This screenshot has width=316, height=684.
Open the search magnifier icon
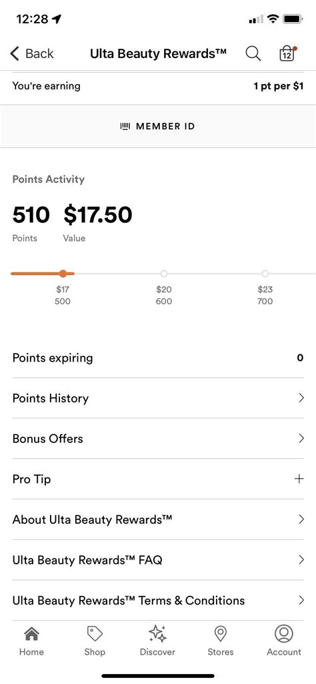253,53
